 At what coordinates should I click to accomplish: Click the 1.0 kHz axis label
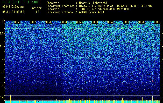pos(2,46)
